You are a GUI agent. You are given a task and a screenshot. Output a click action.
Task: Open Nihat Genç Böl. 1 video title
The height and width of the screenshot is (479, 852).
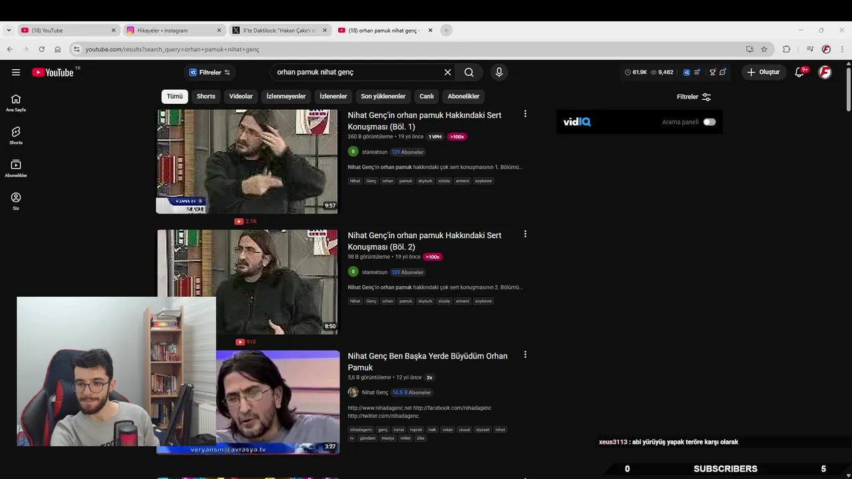pos(425,120)
